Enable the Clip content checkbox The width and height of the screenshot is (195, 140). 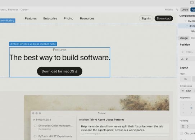tap(181, 134)
